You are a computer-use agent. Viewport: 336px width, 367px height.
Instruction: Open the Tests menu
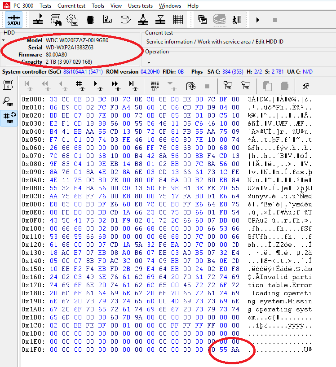point(45,6)
